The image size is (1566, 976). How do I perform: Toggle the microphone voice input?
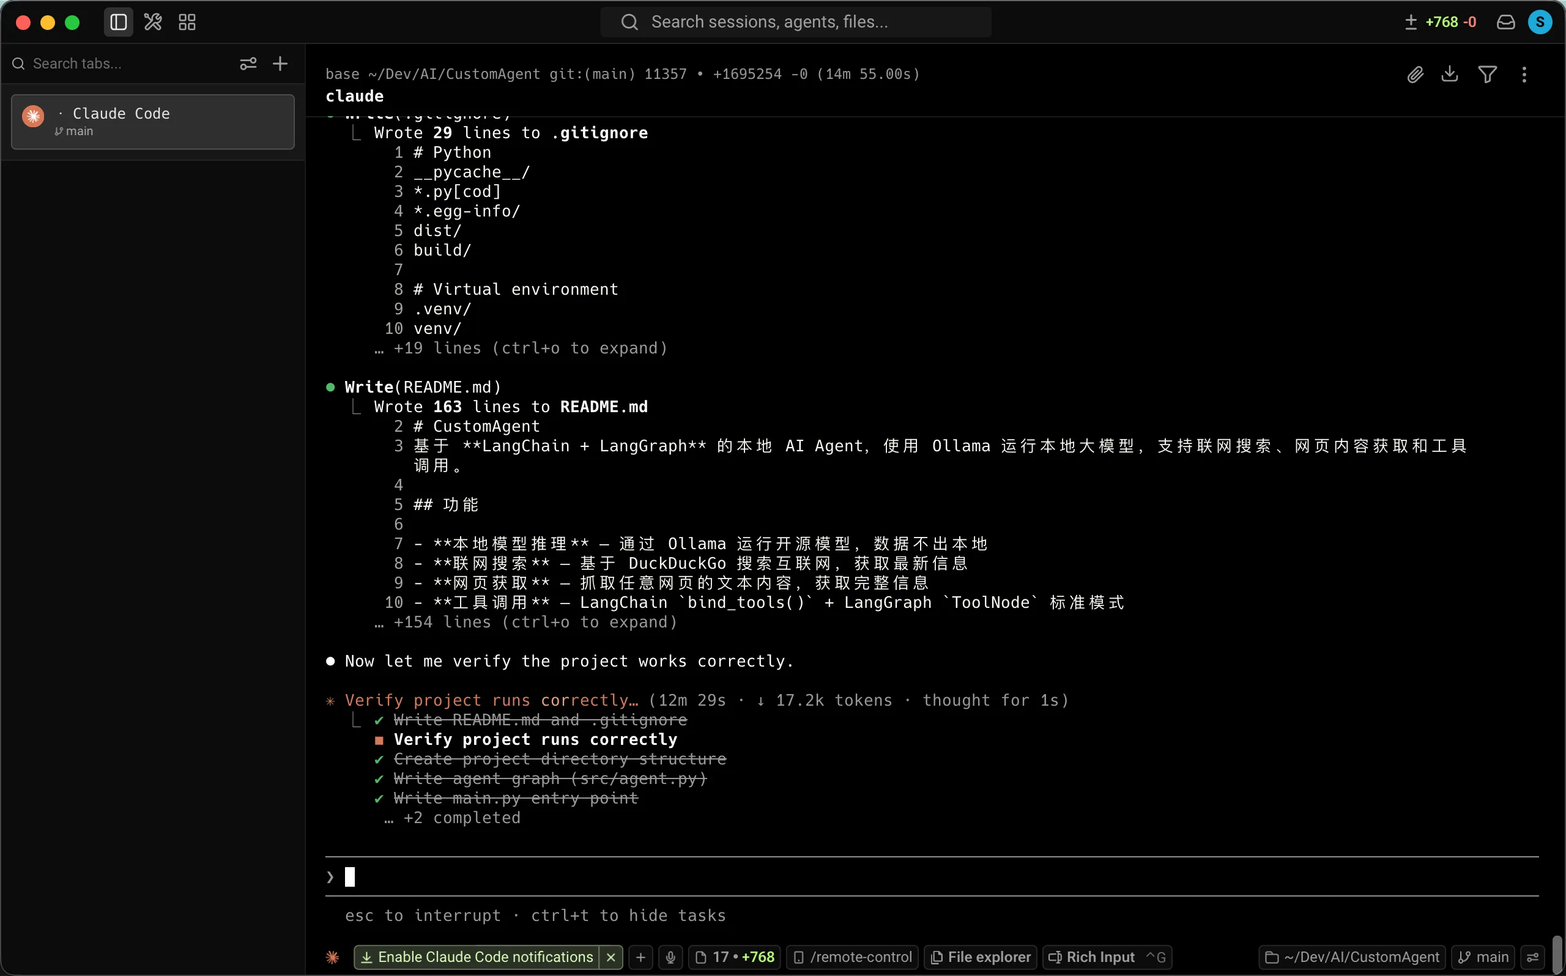670,956
